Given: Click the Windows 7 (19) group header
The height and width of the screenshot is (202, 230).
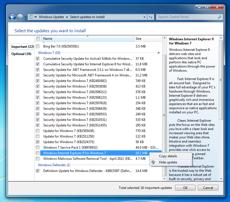Looking at the screenshot, I should pyautogui.click(x=49, y=53).
